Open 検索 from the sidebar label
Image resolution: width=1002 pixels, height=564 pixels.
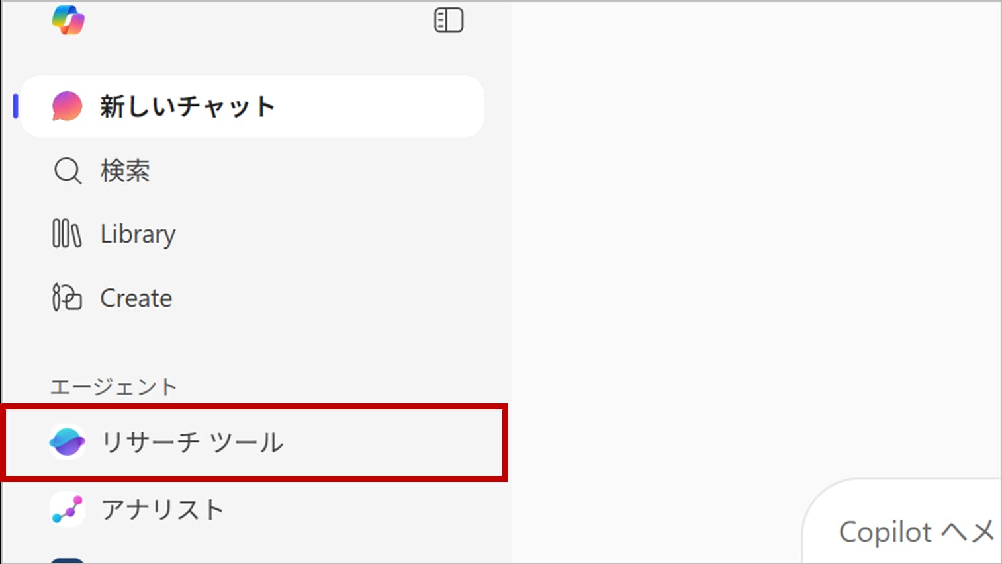(125, 171)
